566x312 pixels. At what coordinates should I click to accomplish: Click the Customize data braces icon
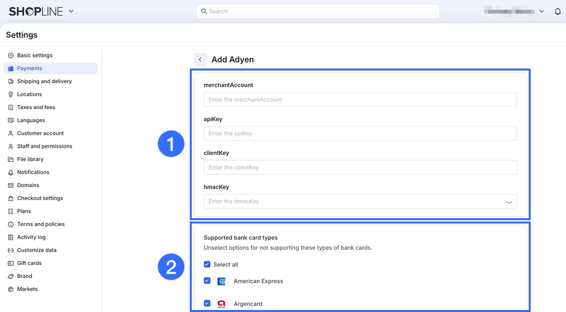click(x=11, y=250)
